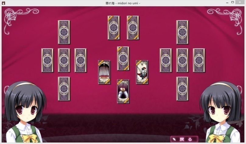Pick the bottom card of the left cross group
The height and width of the screenshot is (144, 246).
click(64, 89)
